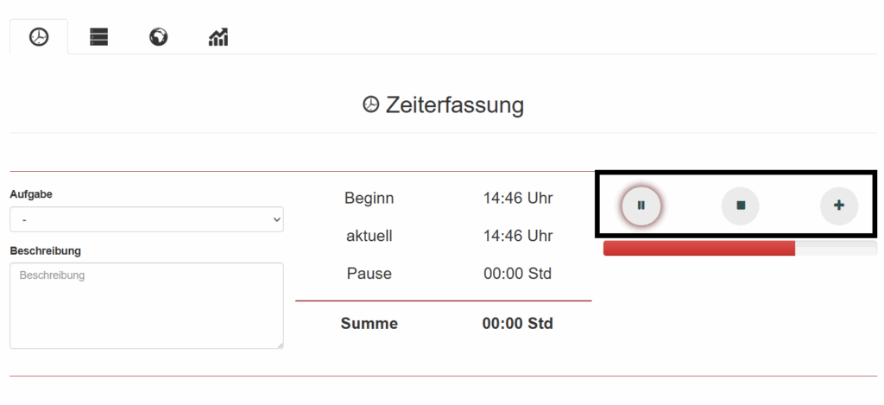884x405 pixels.
Task: Switch to the bar chart statistics tab
Action: 218,37
